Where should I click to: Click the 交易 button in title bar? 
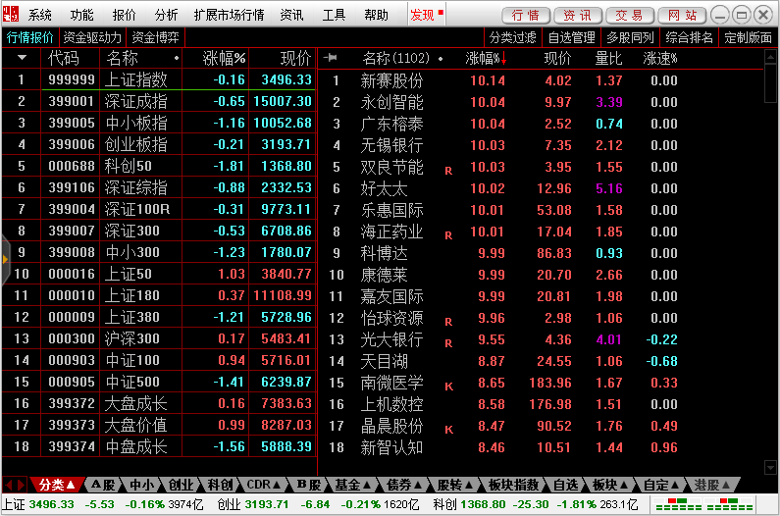click(x=629, y=16)
